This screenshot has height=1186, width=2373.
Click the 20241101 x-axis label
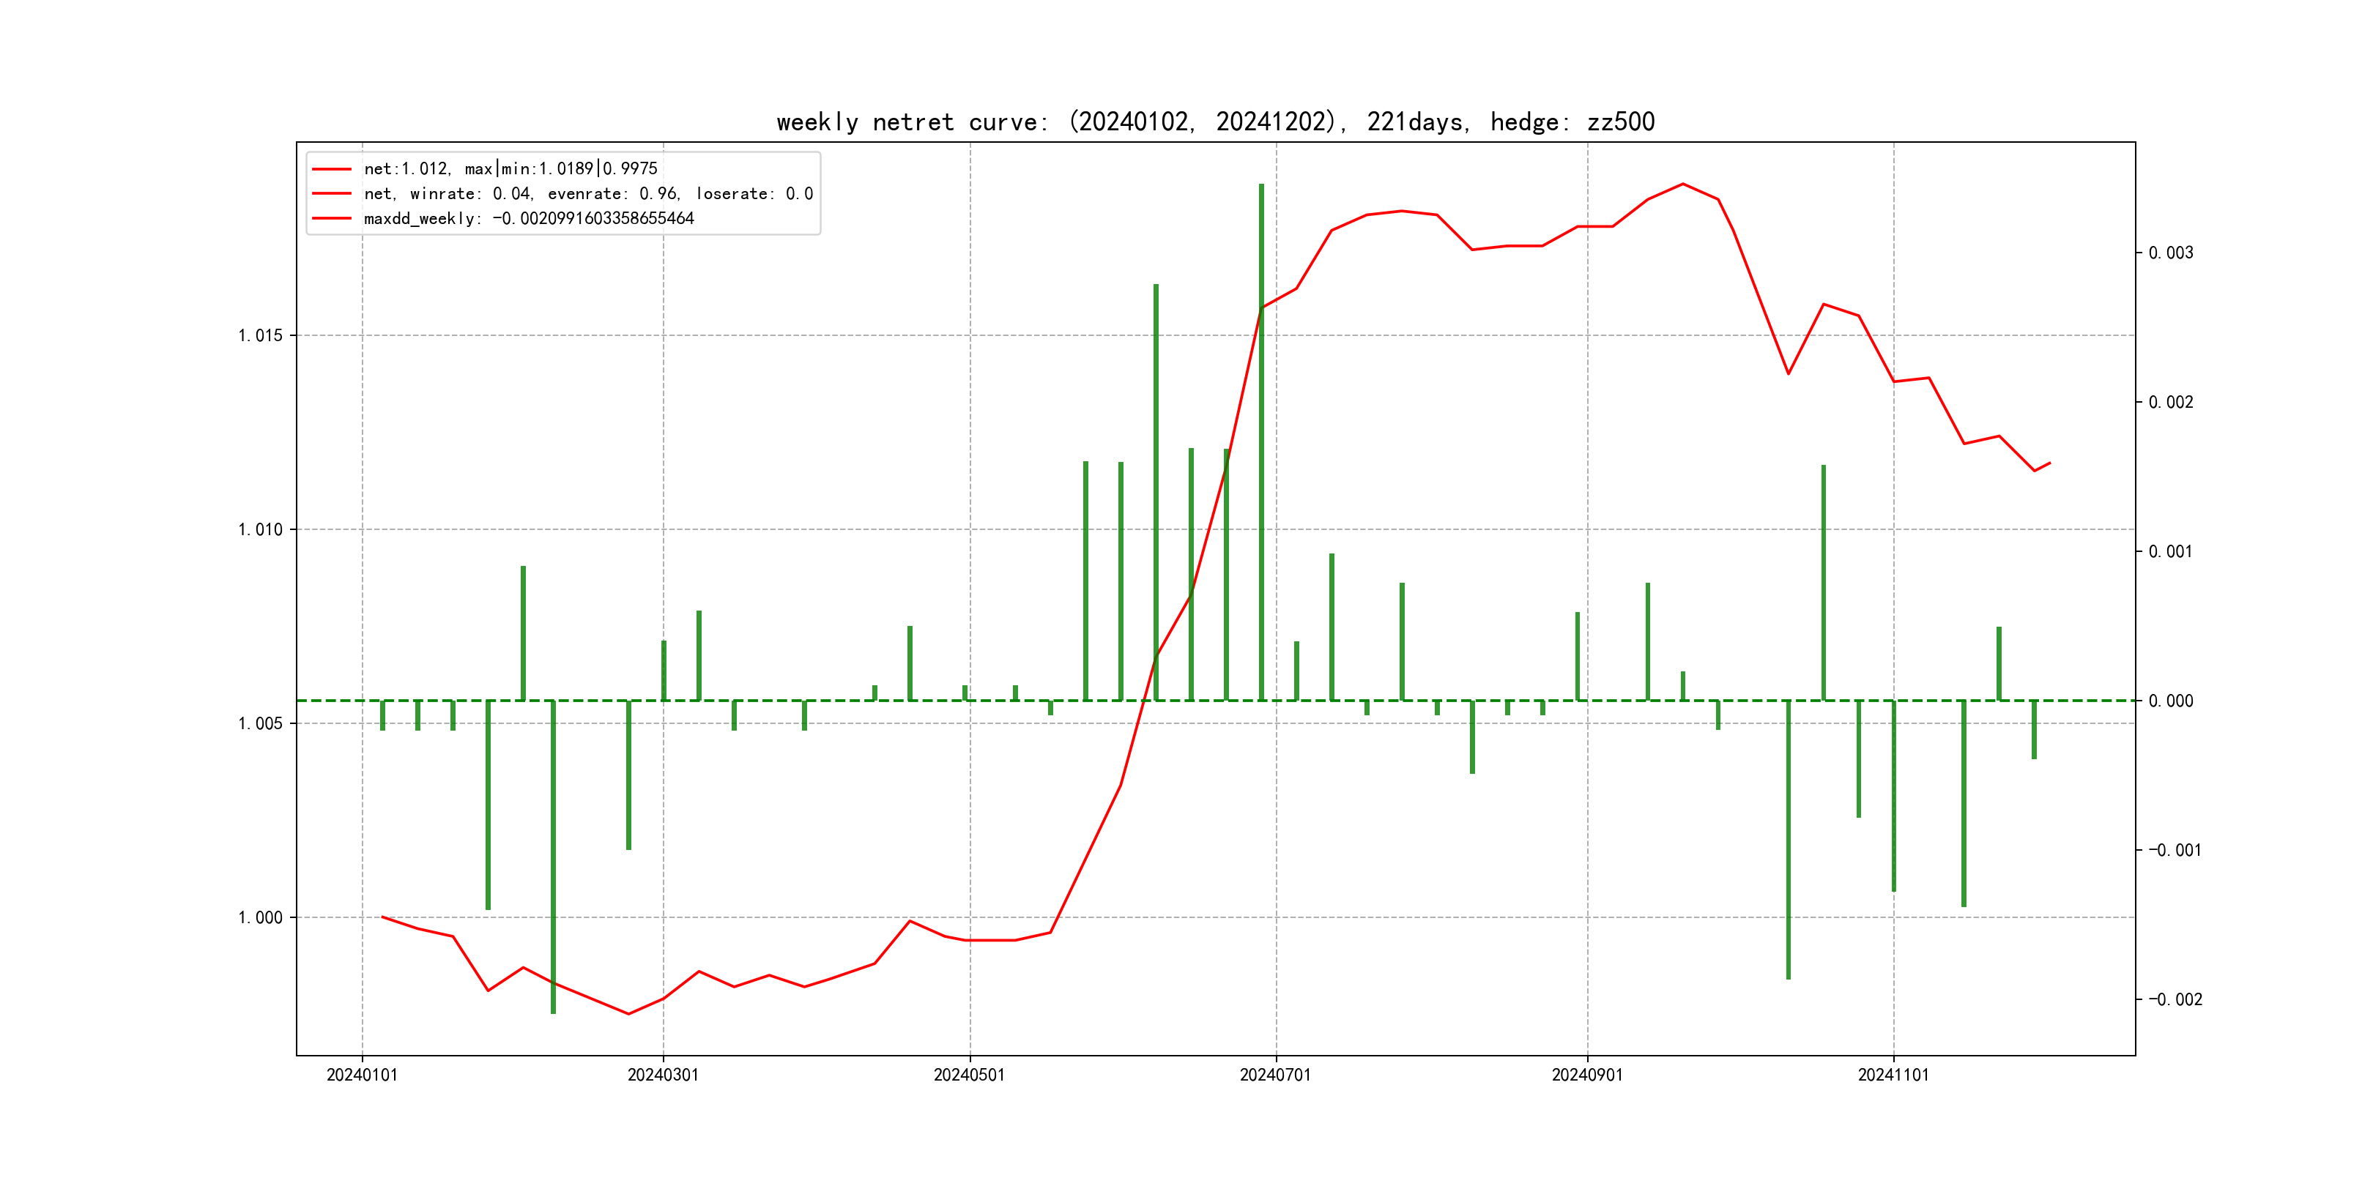point(1893,1075)
